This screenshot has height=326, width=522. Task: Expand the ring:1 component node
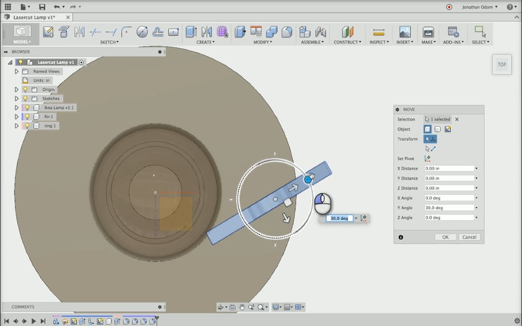pos(16,126)
